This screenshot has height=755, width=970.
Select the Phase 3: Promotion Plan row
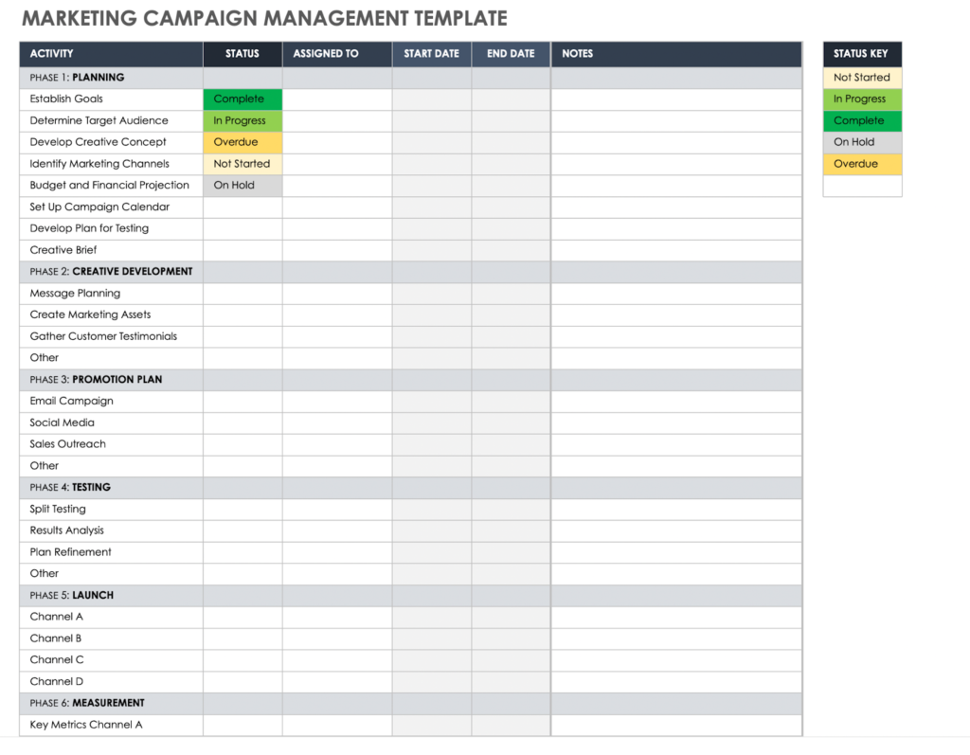tap(411, 380)
